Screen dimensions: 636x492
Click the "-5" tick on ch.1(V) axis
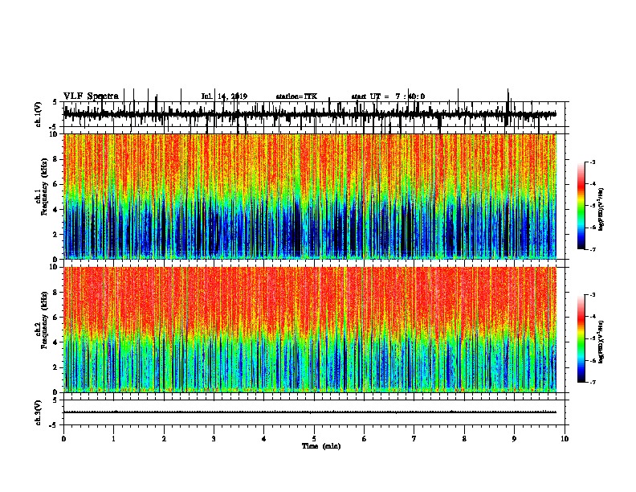tap(54, 127)
